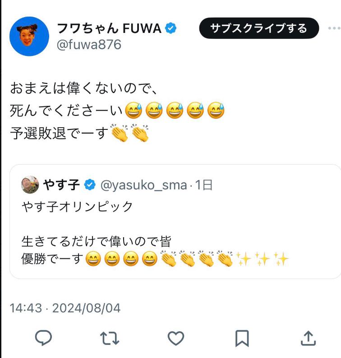Screen dimensions: 341x358
Task: Open more options dots beside subscribe
Action: click(335, 28)
